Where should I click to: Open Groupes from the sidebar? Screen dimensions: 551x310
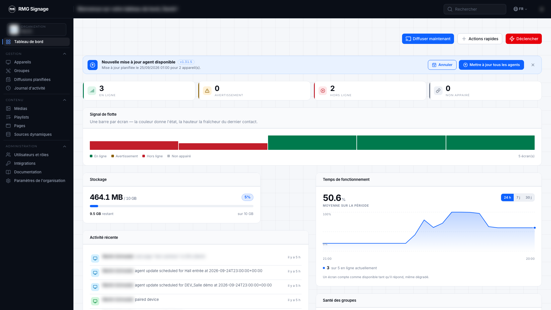tap(36, 71)
